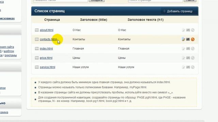The height and width of the screenshot is (122, 218).
Task: Click the Создать button above the list
Action: (97, 1)
